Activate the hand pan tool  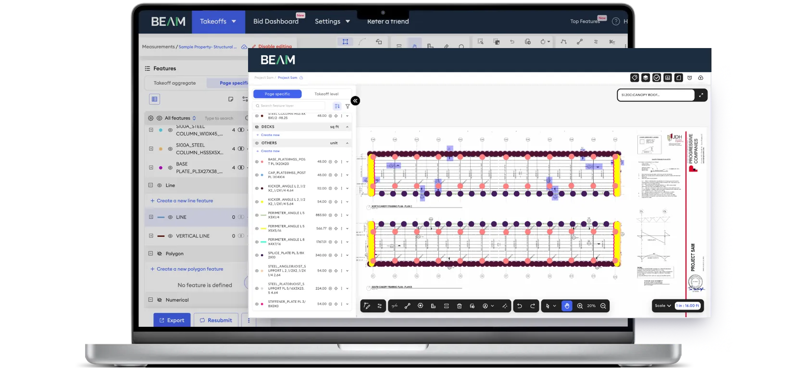(x=567, y=306)
